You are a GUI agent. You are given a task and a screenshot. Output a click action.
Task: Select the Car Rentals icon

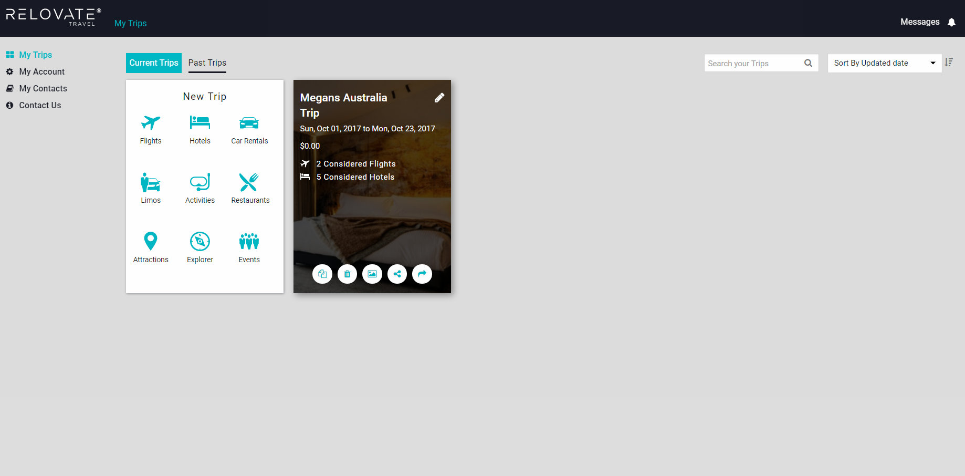click(249, 123)
